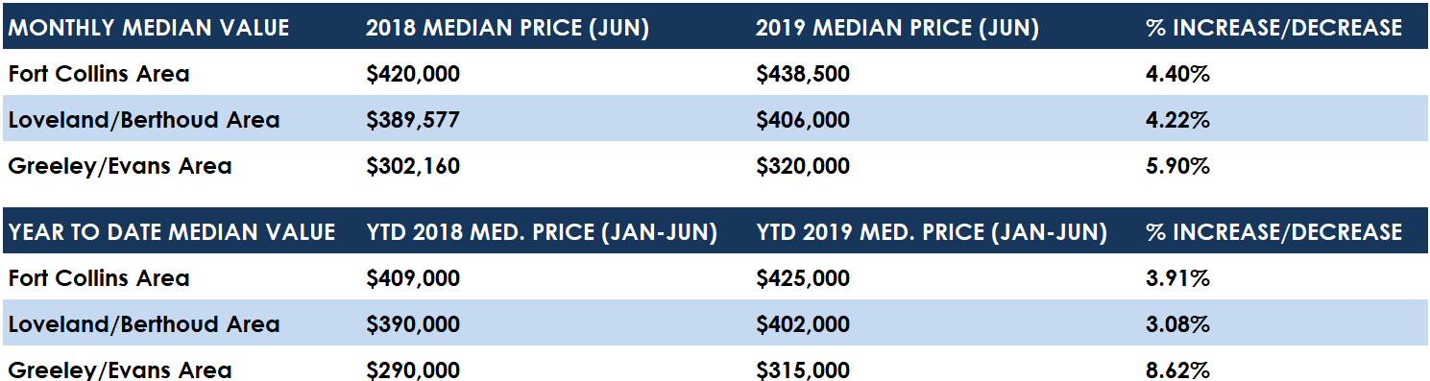Select the 2019 Median Price (Jun) header

898,28
